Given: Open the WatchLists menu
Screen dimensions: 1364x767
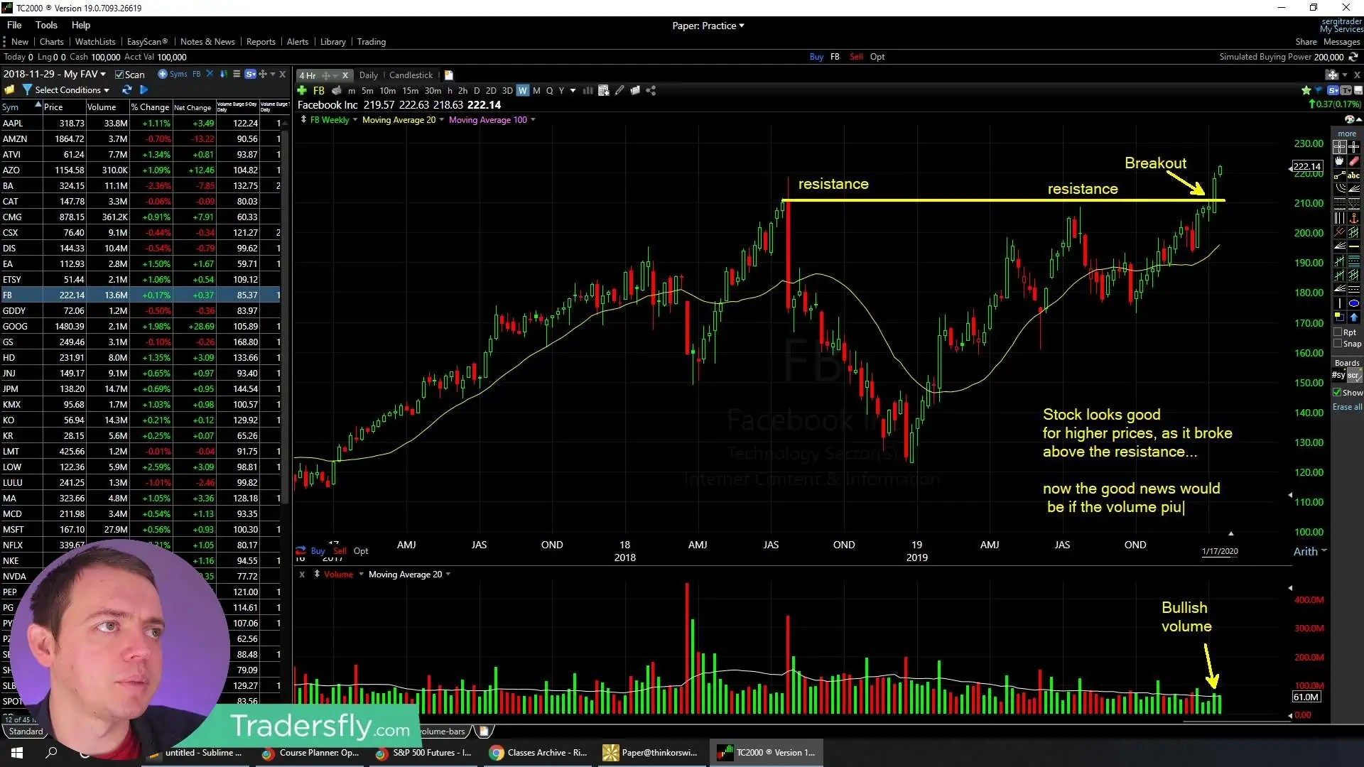Looking at the screenshot, I should pyautogui.click(x=94, y=42).
